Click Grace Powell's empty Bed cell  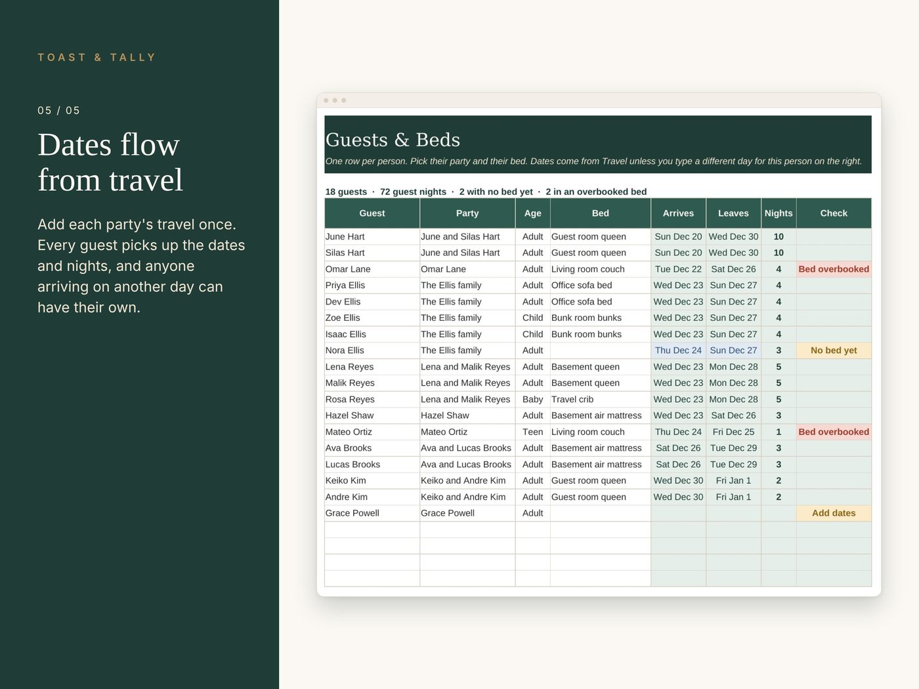[600, 513]
